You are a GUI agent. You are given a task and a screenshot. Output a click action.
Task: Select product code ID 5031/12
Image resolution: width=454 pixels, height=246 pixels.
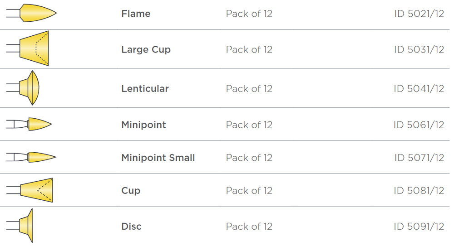[x=419, y=49]
